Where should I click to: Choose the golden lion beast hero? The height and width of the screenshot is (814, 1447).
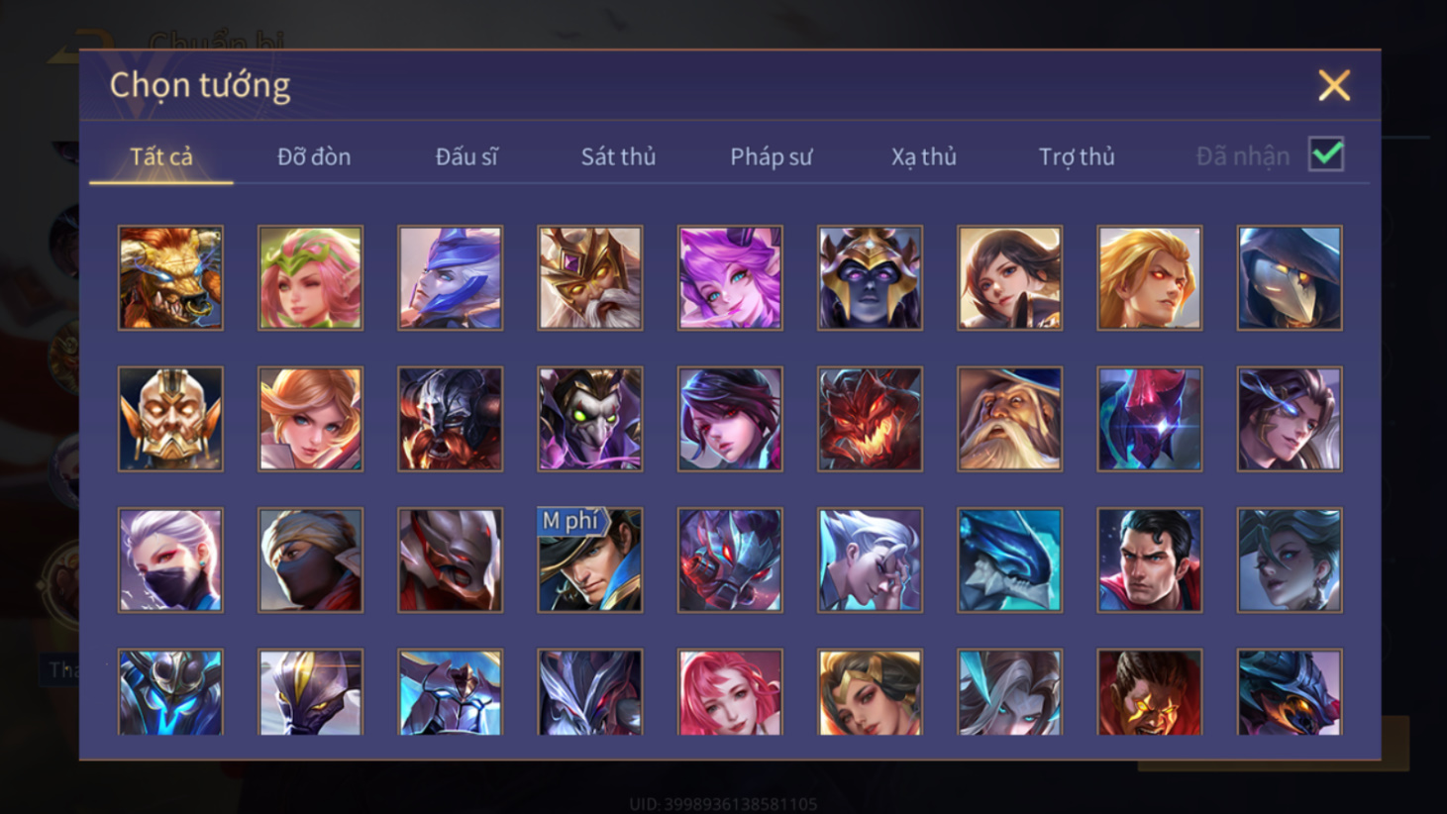170,277
